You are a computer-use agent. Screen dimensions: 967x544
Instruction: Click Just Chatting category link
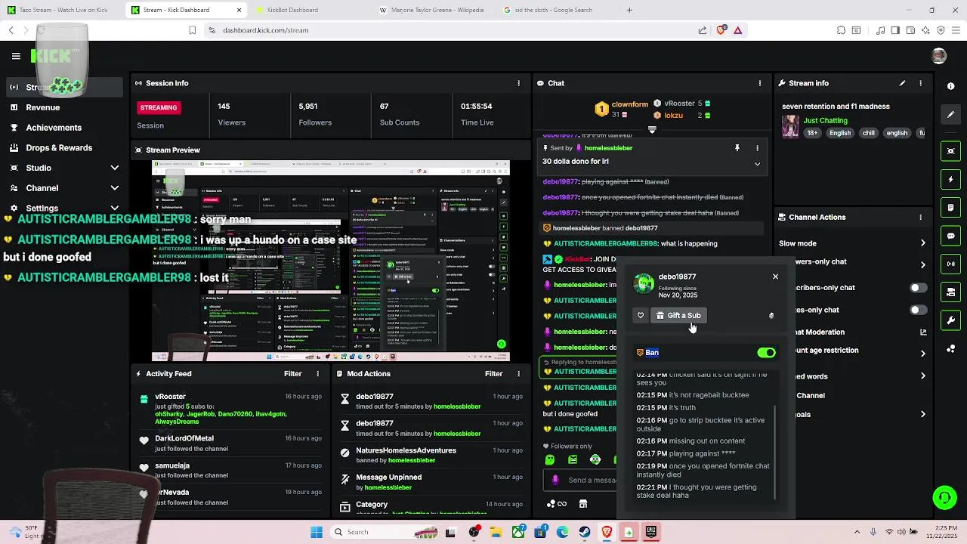point(825,120)
